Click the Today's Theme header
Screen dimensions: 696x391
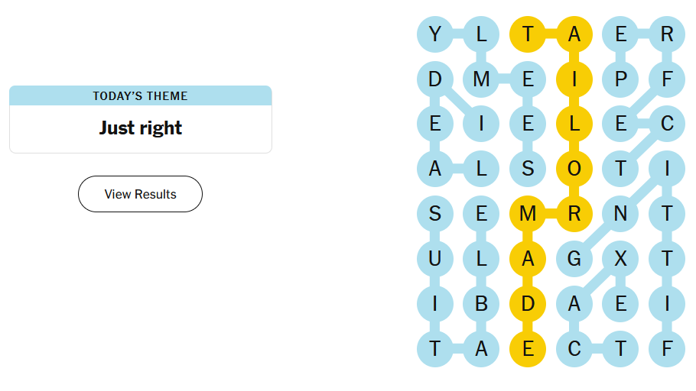pyautogui.click(x=140, y=95)
